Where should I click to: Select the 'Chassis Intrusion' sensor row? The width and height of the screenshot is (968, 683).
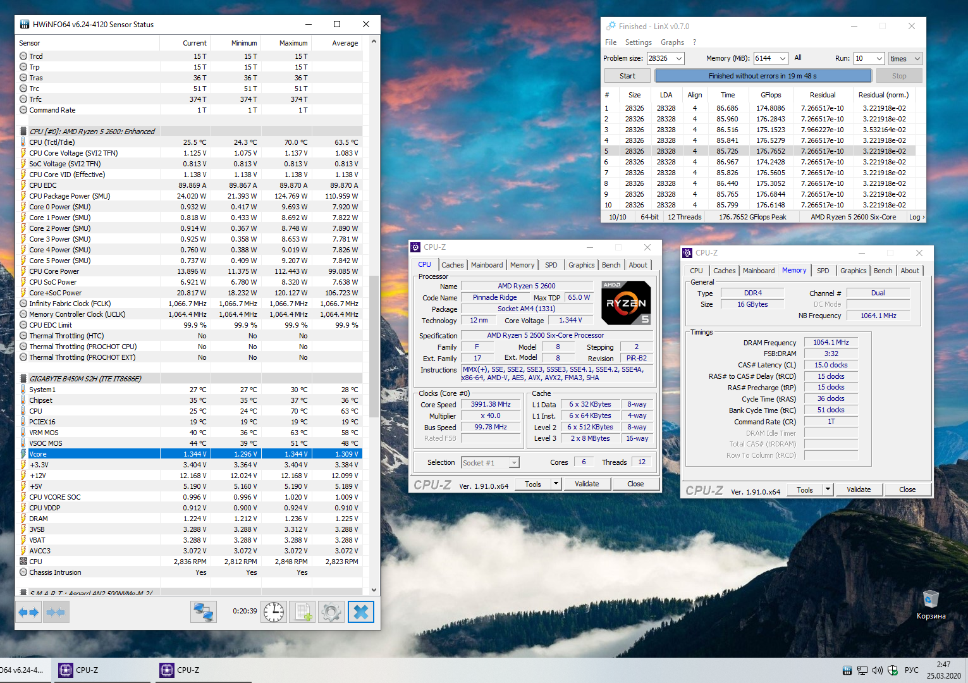(190, 572)
